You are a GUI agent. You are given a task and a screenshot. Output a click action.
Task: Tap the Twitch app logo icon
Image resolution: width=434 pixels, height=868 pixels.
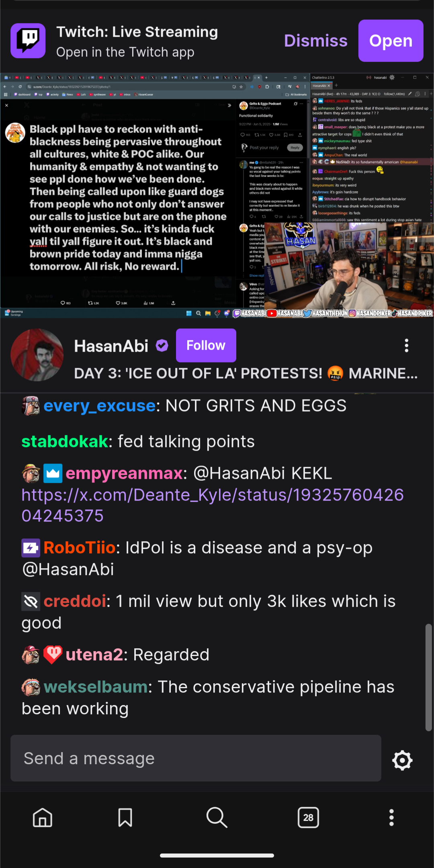(28, 41)
